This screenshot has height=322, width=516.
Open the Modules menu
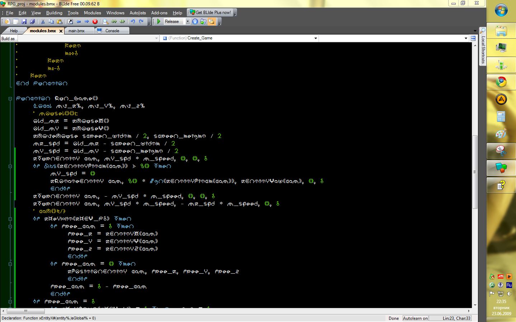(93, 13)
